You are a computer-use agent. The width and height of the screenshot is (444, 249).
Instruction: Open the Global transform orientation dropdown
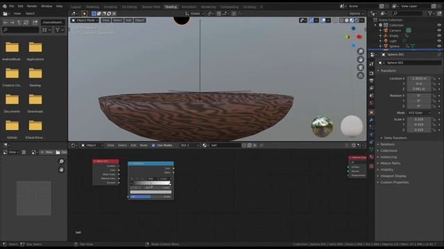coord(195,14)
